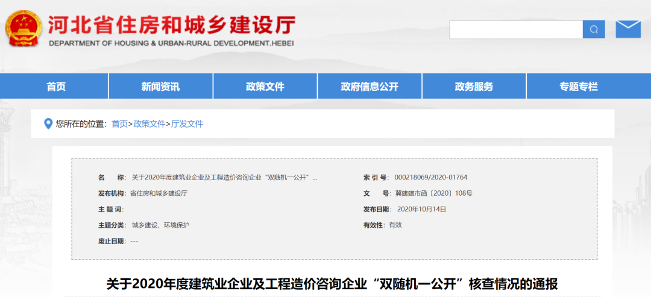Screen dimensions: 651x297
Task: Select the 政策文件 navigation tab
Action: point(265,86)
